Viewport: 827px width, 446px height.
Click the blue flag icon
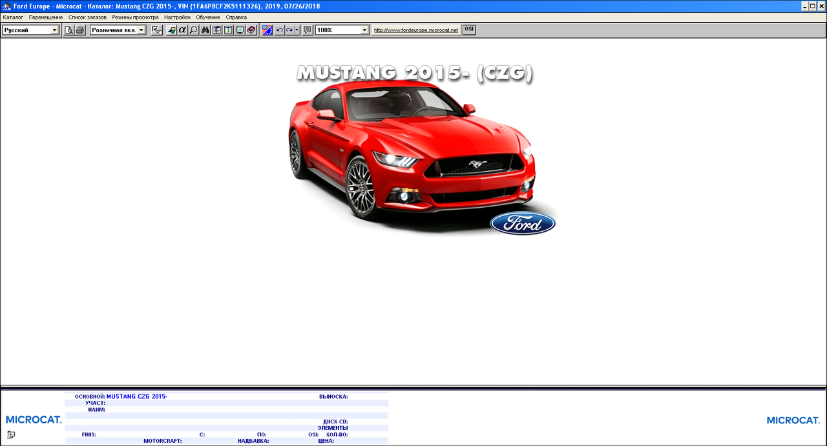pos(267,30)
